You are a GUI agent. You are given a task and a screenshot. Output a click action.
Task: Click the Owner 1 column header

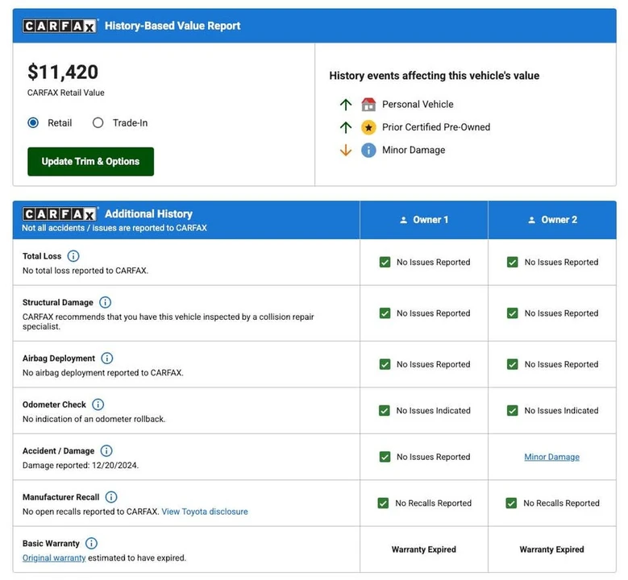click(x=424, y=220)
